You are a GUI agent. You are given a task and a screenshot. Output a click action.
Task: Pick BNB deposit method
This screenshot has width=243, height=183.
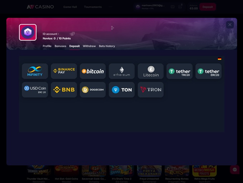pos(64,90)
